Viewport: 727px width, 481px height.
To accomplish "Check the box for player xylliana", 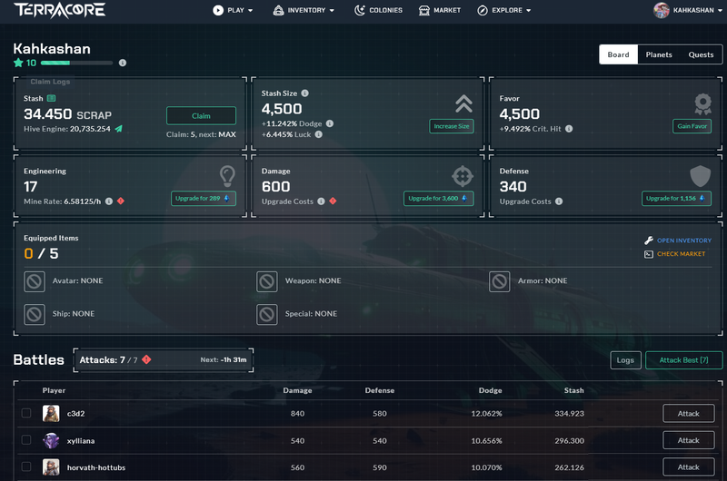I will pos(26,440).
